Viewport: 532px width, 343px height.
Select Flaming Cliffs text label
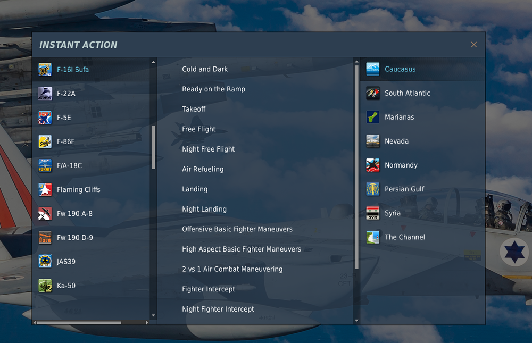pyautogui.click(x=78, y=190)
